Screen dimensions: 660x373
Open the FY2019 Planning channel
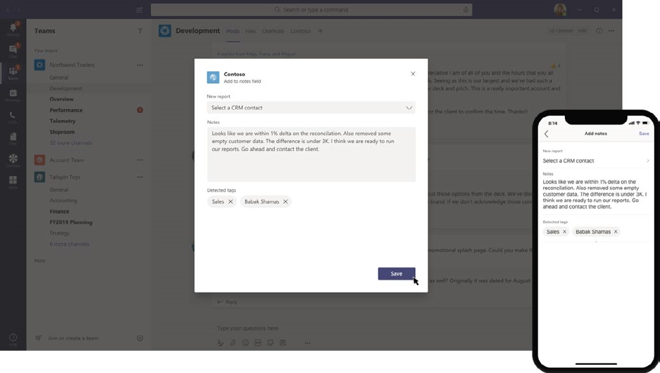pos(71,222)
